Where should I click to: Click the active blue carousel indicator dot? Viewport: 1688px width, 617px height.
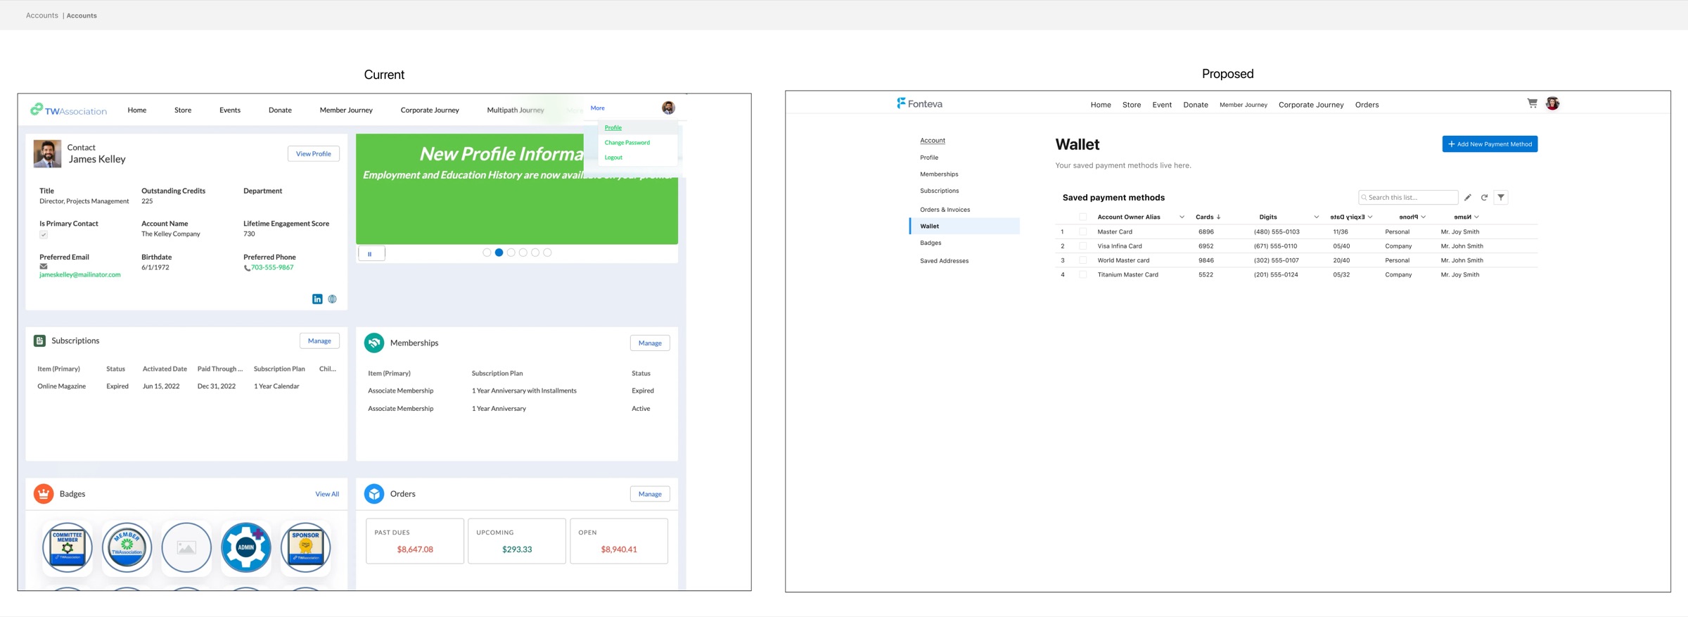[499, 253]
